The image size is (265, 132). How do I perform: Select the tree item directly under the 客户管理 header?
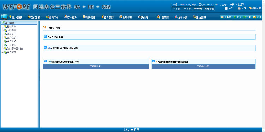(12, 27)
